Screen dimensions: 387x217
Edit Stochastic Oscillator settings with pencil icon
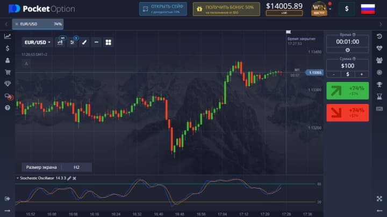click(69, 178)
